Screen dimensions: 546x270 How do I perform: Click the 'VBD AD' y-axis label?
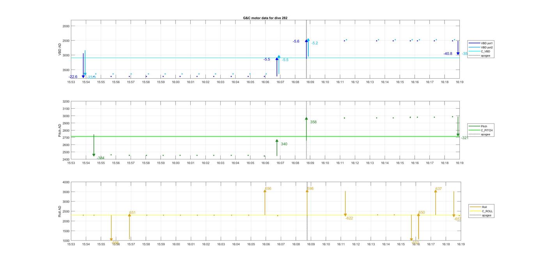tap(60, 49)
